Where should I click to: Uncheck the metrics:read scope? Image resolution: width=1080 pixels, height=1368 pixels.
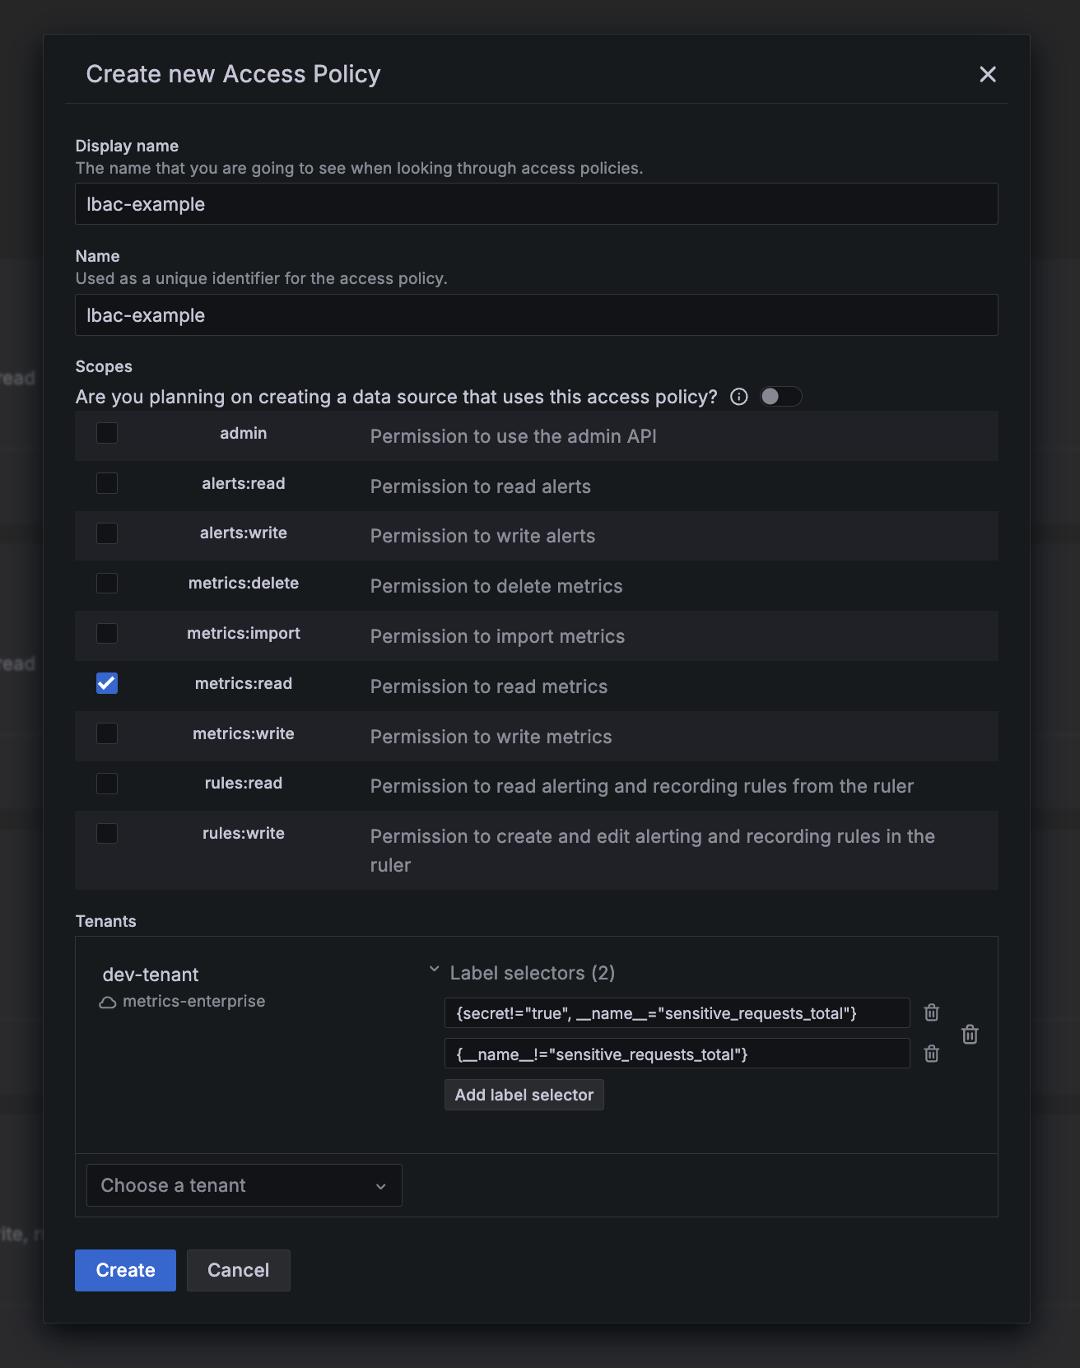107,683
